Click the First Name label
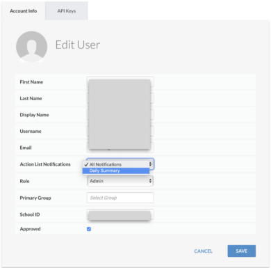This screenshot has height=268, width=271. pos(31,82)
